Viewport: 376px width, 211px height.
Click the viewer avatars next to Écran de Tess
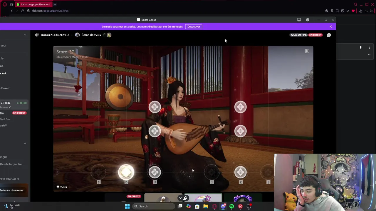click(x=107, y=35)
